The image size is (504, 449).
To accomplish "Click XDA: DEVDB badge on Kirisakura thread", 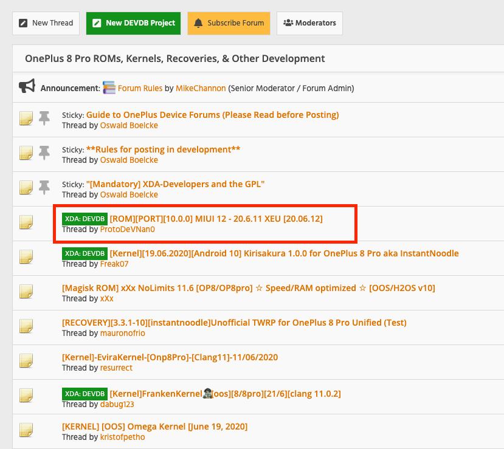I will click(x=85, y=253).
